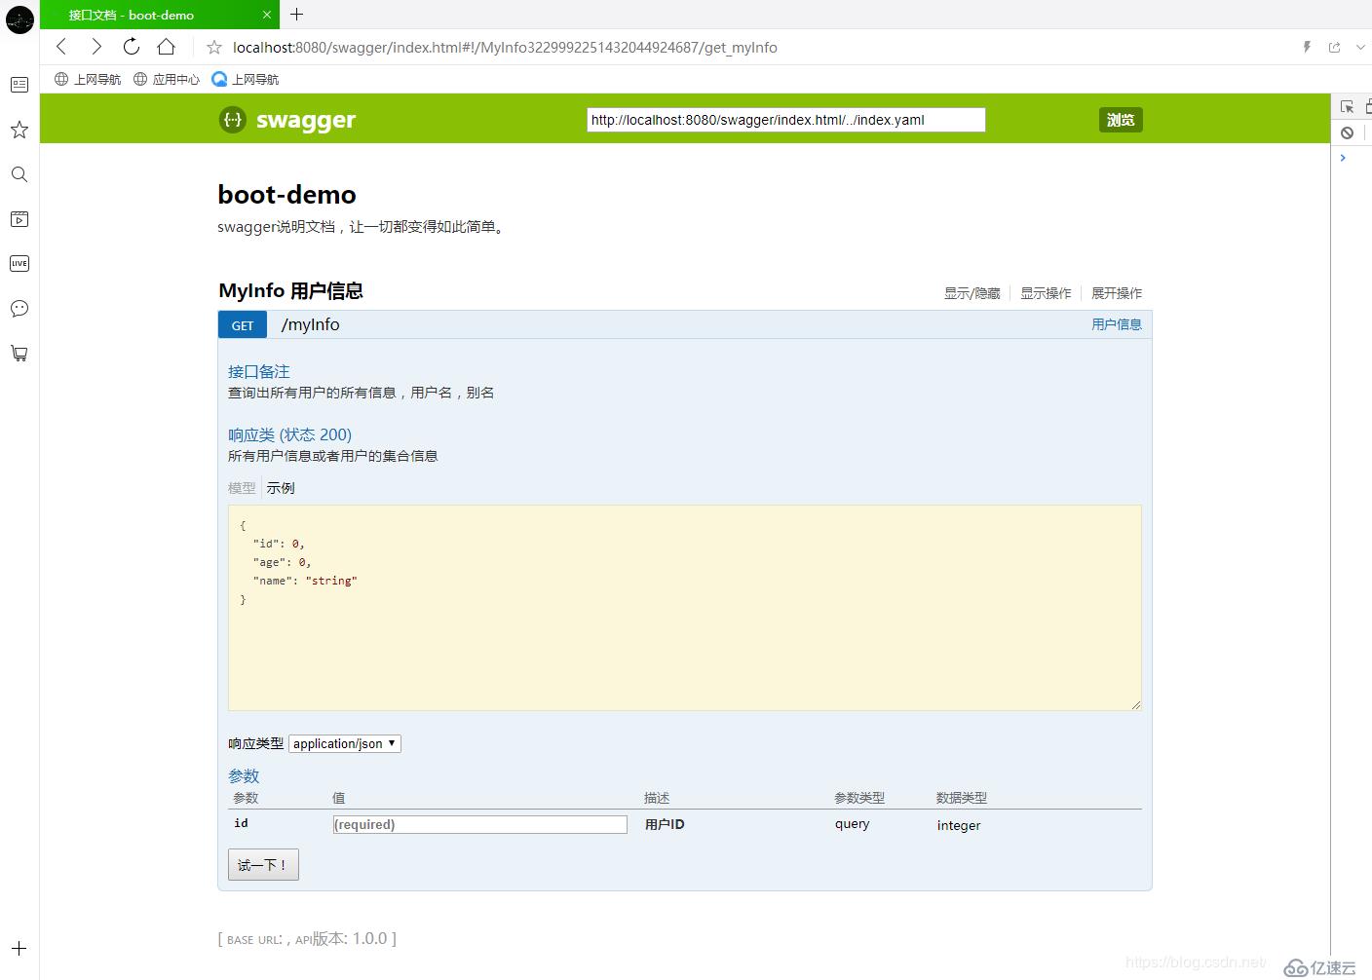Bookmark page with star in address bar
Screen dimensions: 1372x980
point(214,47)
